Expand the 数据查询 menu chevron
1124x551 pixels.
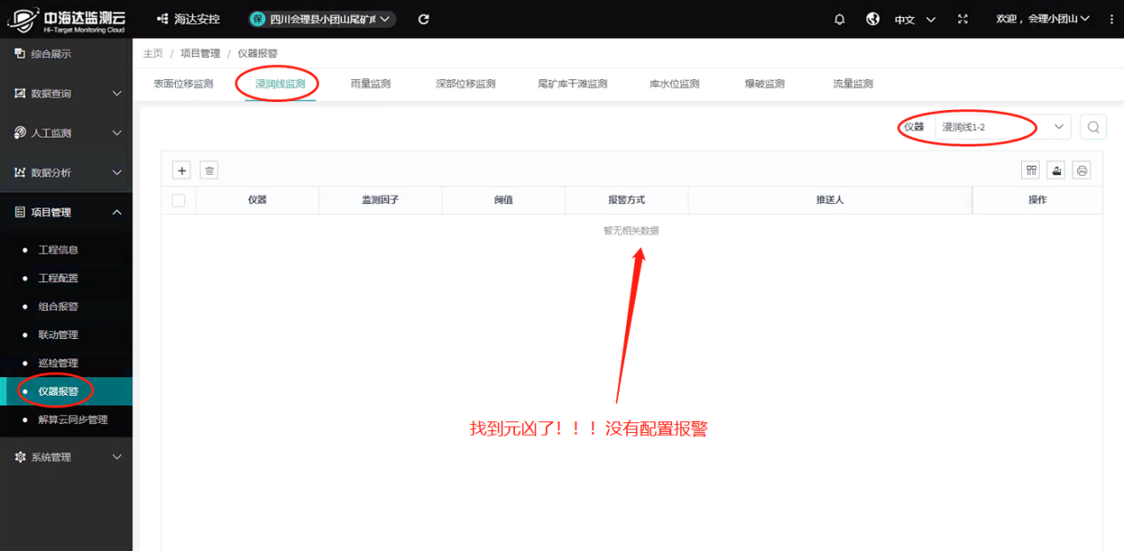[x=116, y=93]
